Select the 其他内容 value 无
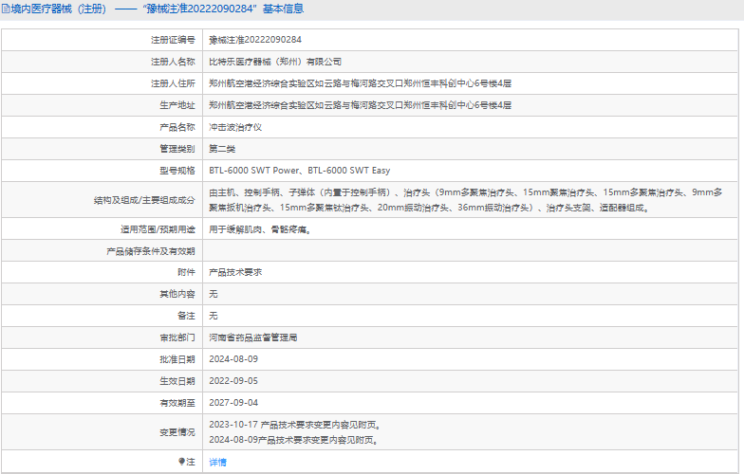Image resolution: width=744 pixels, height=474 pixels. (x=213, y=294)
